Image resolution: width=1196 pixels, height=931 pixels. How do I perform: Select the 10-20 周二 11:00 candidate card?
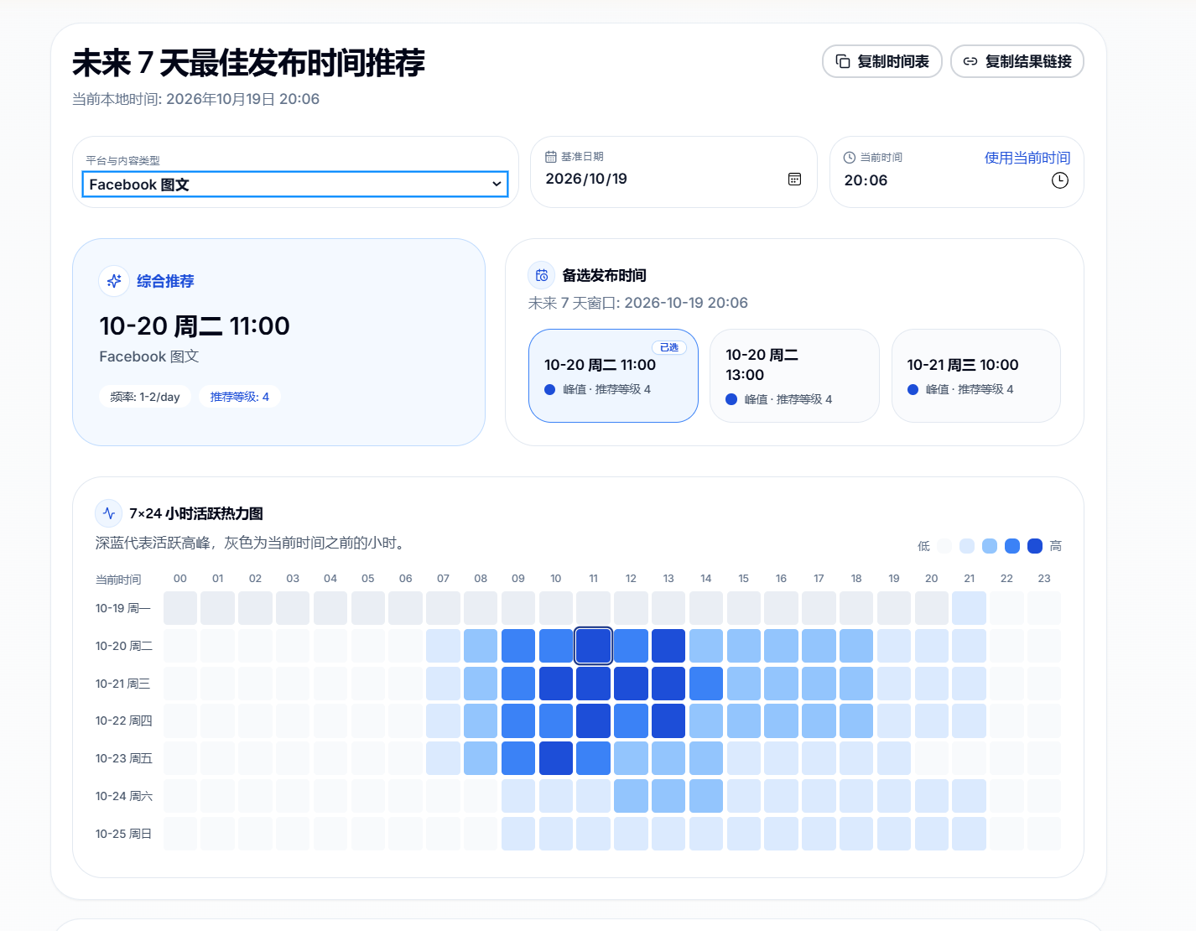(613, 376)
